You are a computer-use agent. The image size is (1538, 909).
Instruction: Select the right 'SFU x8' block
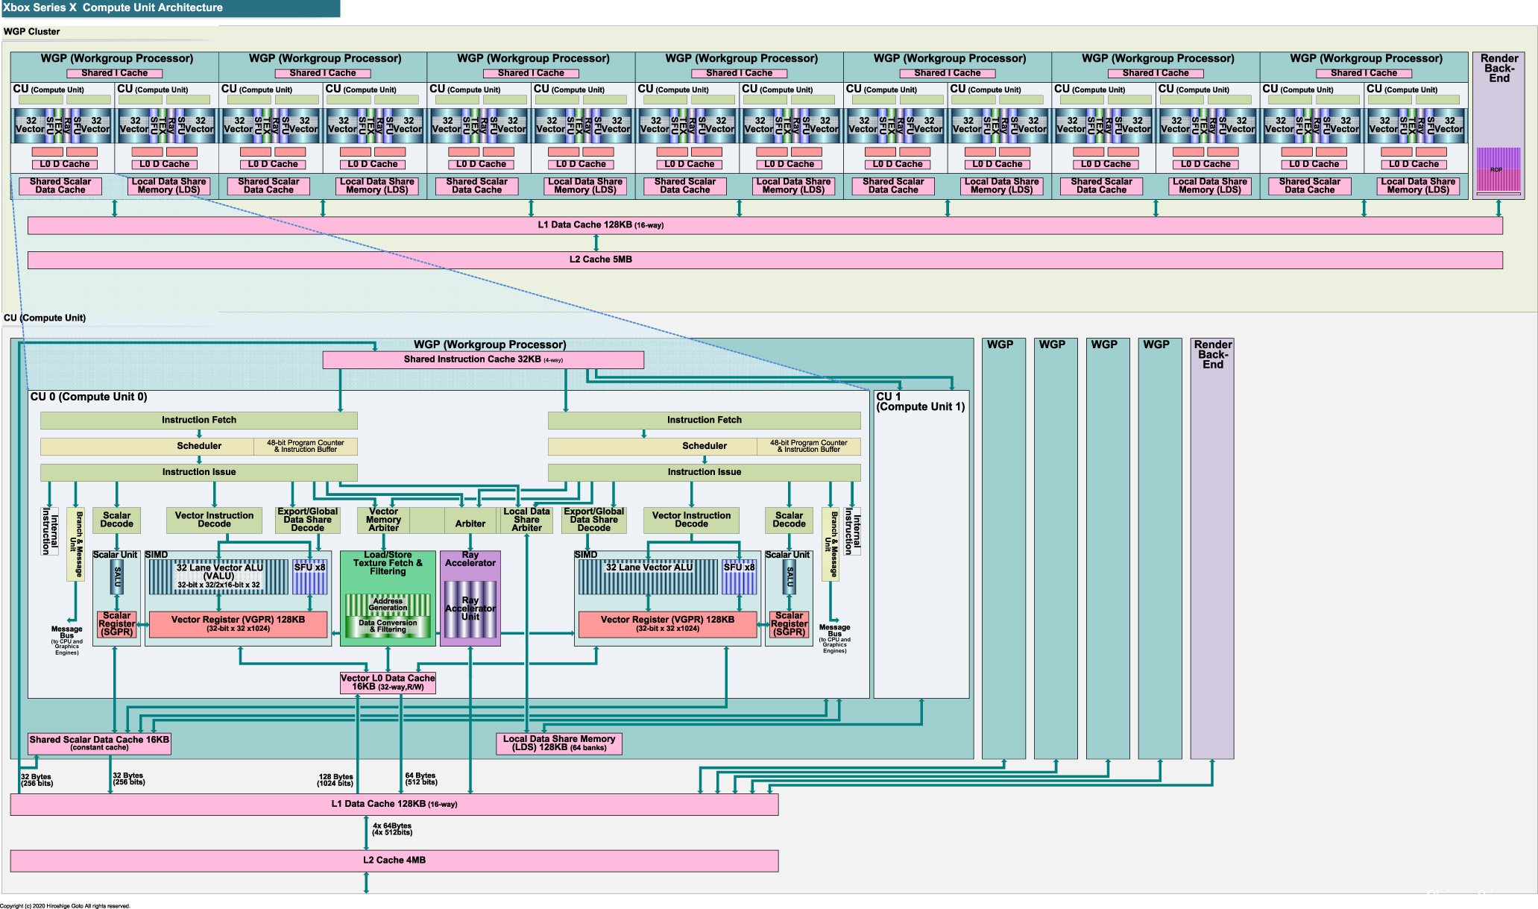[x=739, y=576]
